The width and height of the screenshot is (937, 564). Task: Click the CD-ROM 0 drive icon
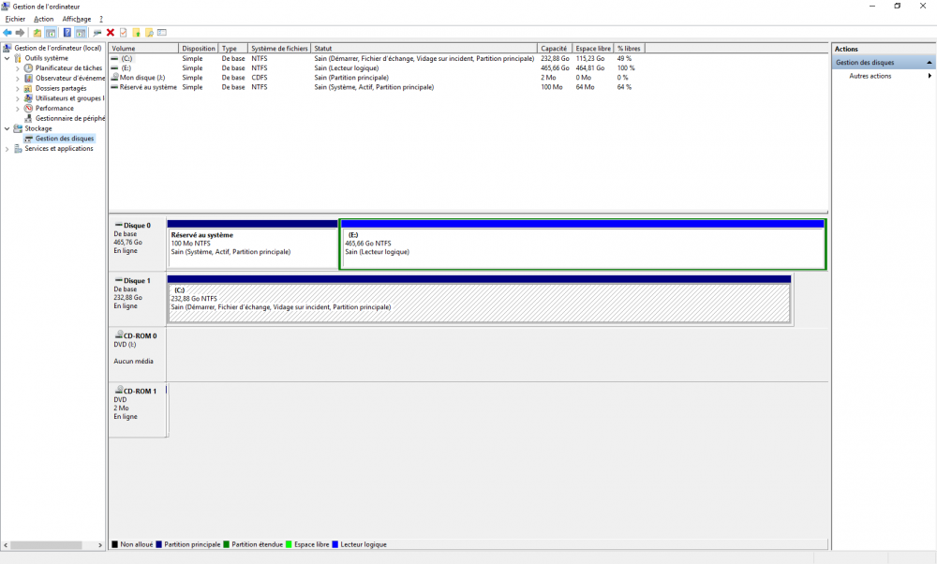click(119, 335)
